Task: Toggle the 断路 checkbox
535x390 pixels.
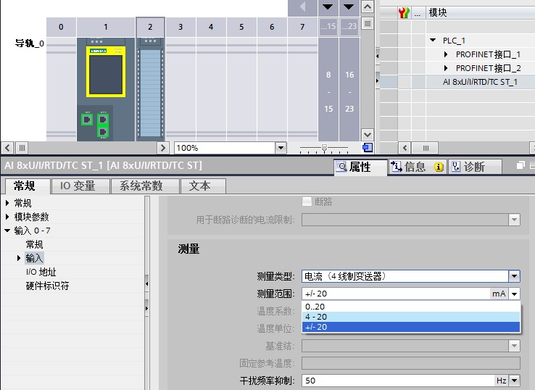Action: (x=307, y=202)
